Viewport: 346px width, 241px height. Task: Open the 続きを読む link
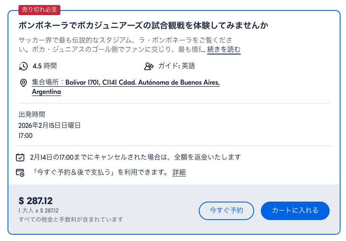(x=224, y=50)
